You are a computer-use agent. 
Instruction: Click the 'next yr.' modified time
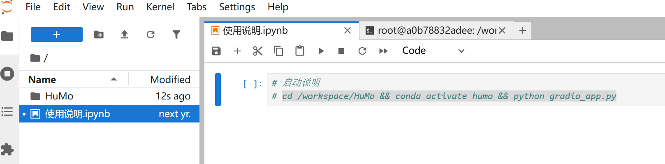point(175,114)
